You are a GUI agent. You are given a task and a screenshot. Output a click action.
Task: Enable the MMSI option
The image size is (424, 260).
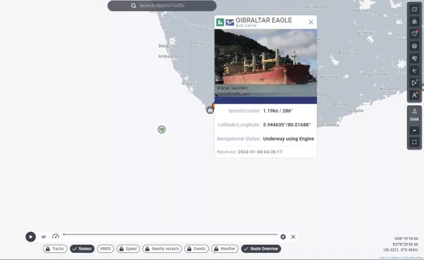(x=105, y=249)
